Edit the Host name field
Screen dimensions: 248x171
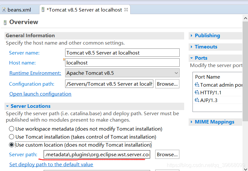[122, 63]
